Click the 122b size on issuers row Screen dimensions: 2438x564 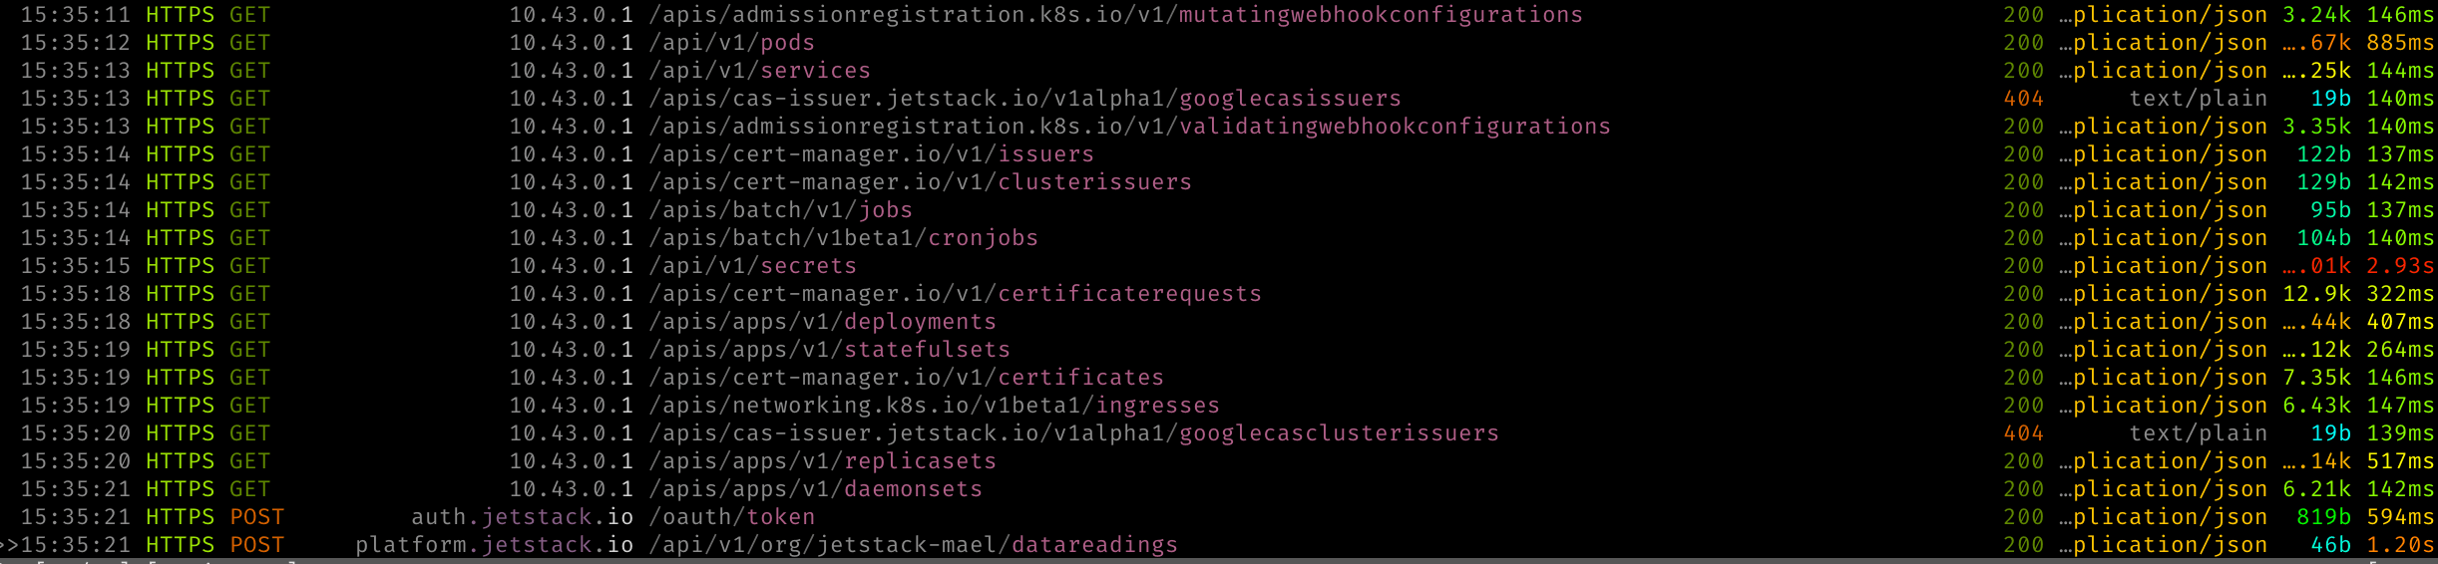(x=2323, y=154)
